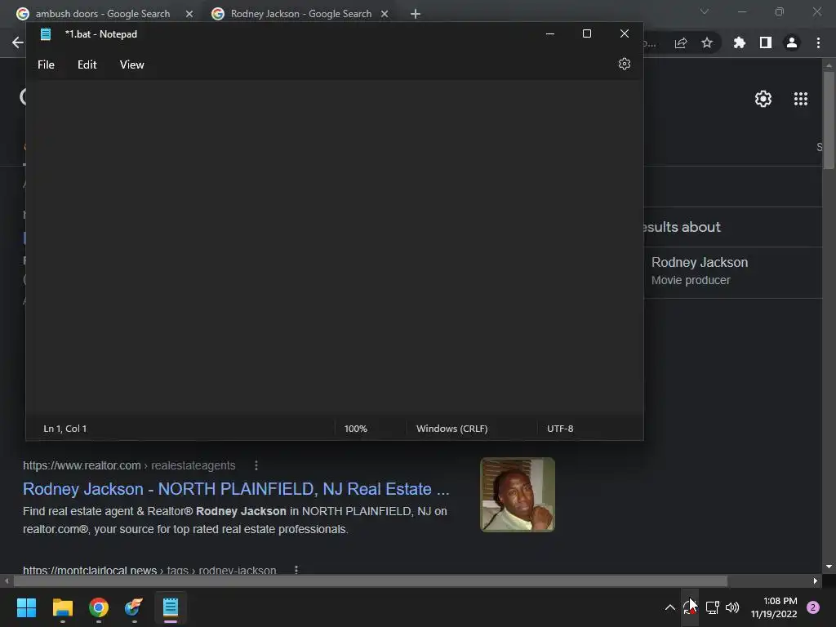Click the Ln 1, Col 1 status entry
The width and height of the screenshot is (836, 627).
[65, 428]
